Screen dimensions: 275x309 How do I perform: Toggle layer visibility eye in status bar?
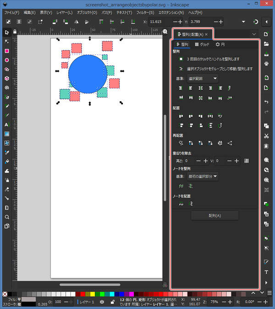point(101,302)
